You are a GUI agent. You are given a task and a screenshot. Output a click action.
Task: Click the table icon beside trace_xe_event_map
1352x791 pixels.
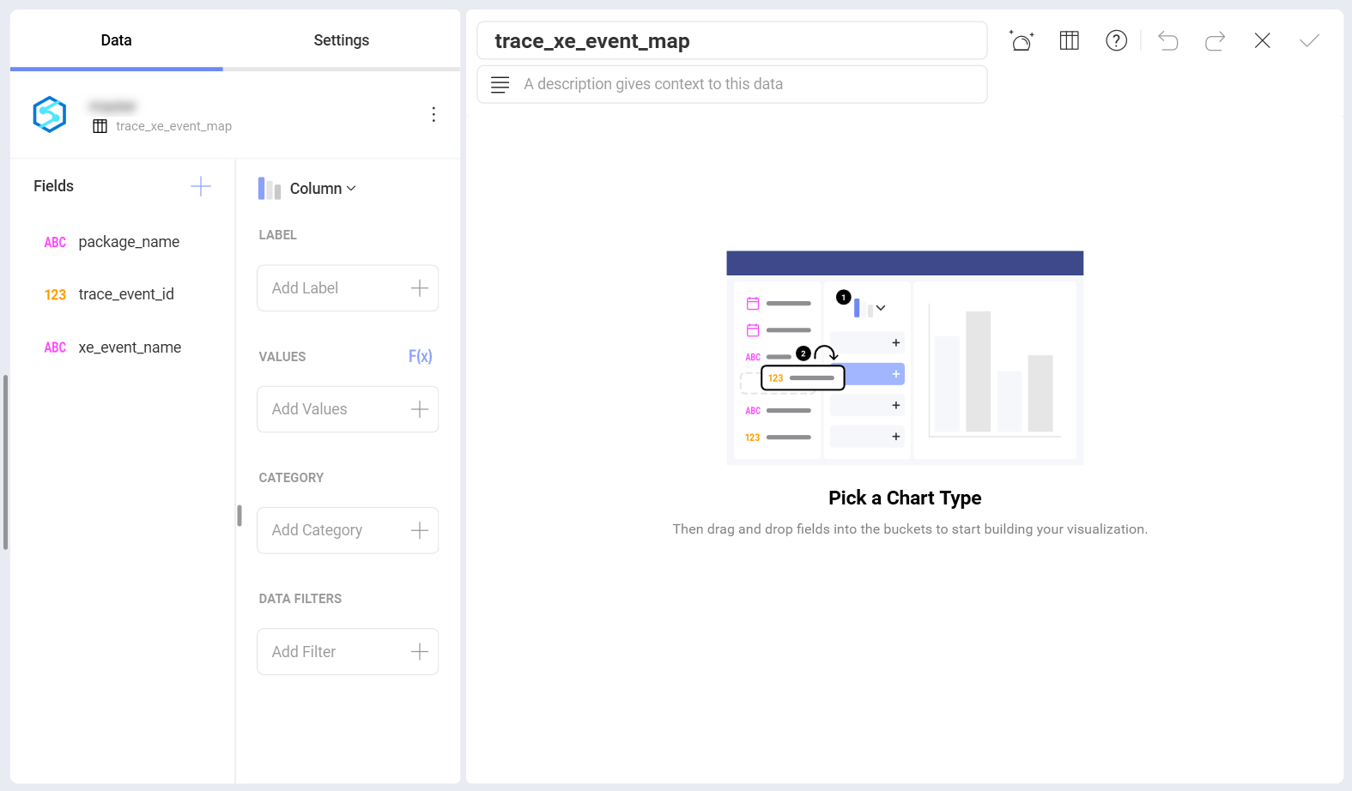(x=100, y=126)
